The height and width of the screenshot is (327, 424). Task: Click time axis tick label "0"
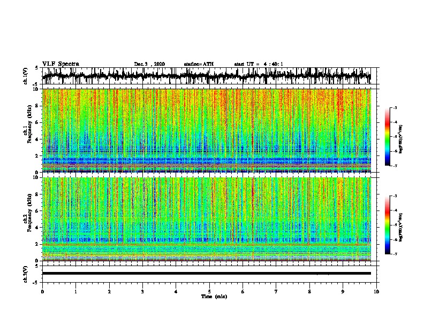(x=42, y=292)
